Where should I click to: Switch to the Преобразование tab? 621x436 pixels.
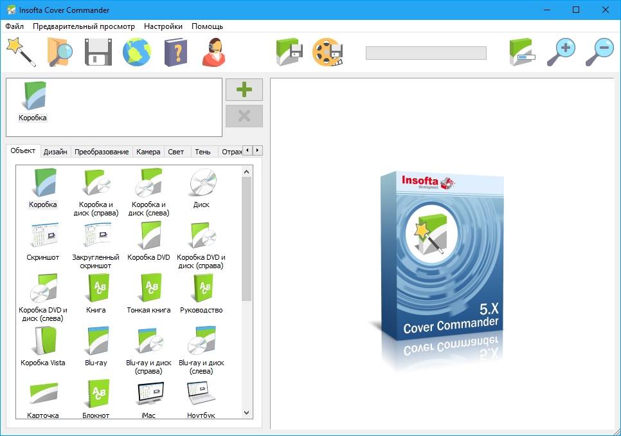(x=102, y=152)
